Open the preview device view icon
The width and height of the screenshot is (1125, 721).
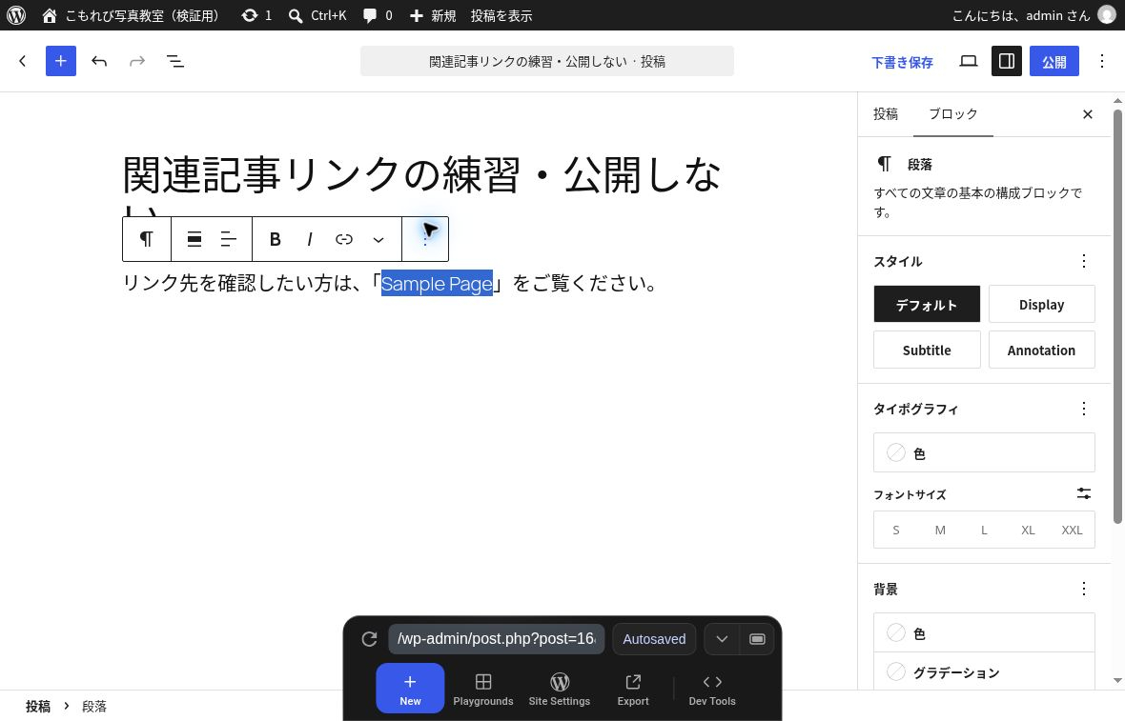pyautogui.click(x=969, y=61)
